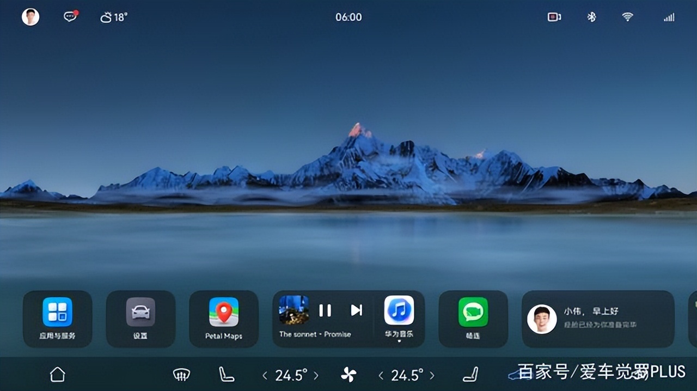Open the 设置 vehicle settings tile
The height and width of the screenshot is (391, 697).
point(140,319)
